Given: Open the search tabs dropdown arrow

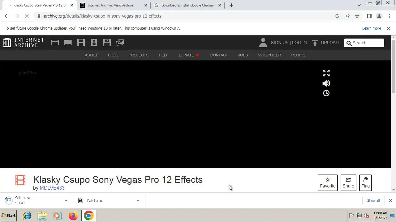Looking at the screenshot, I should coord(359,5).
